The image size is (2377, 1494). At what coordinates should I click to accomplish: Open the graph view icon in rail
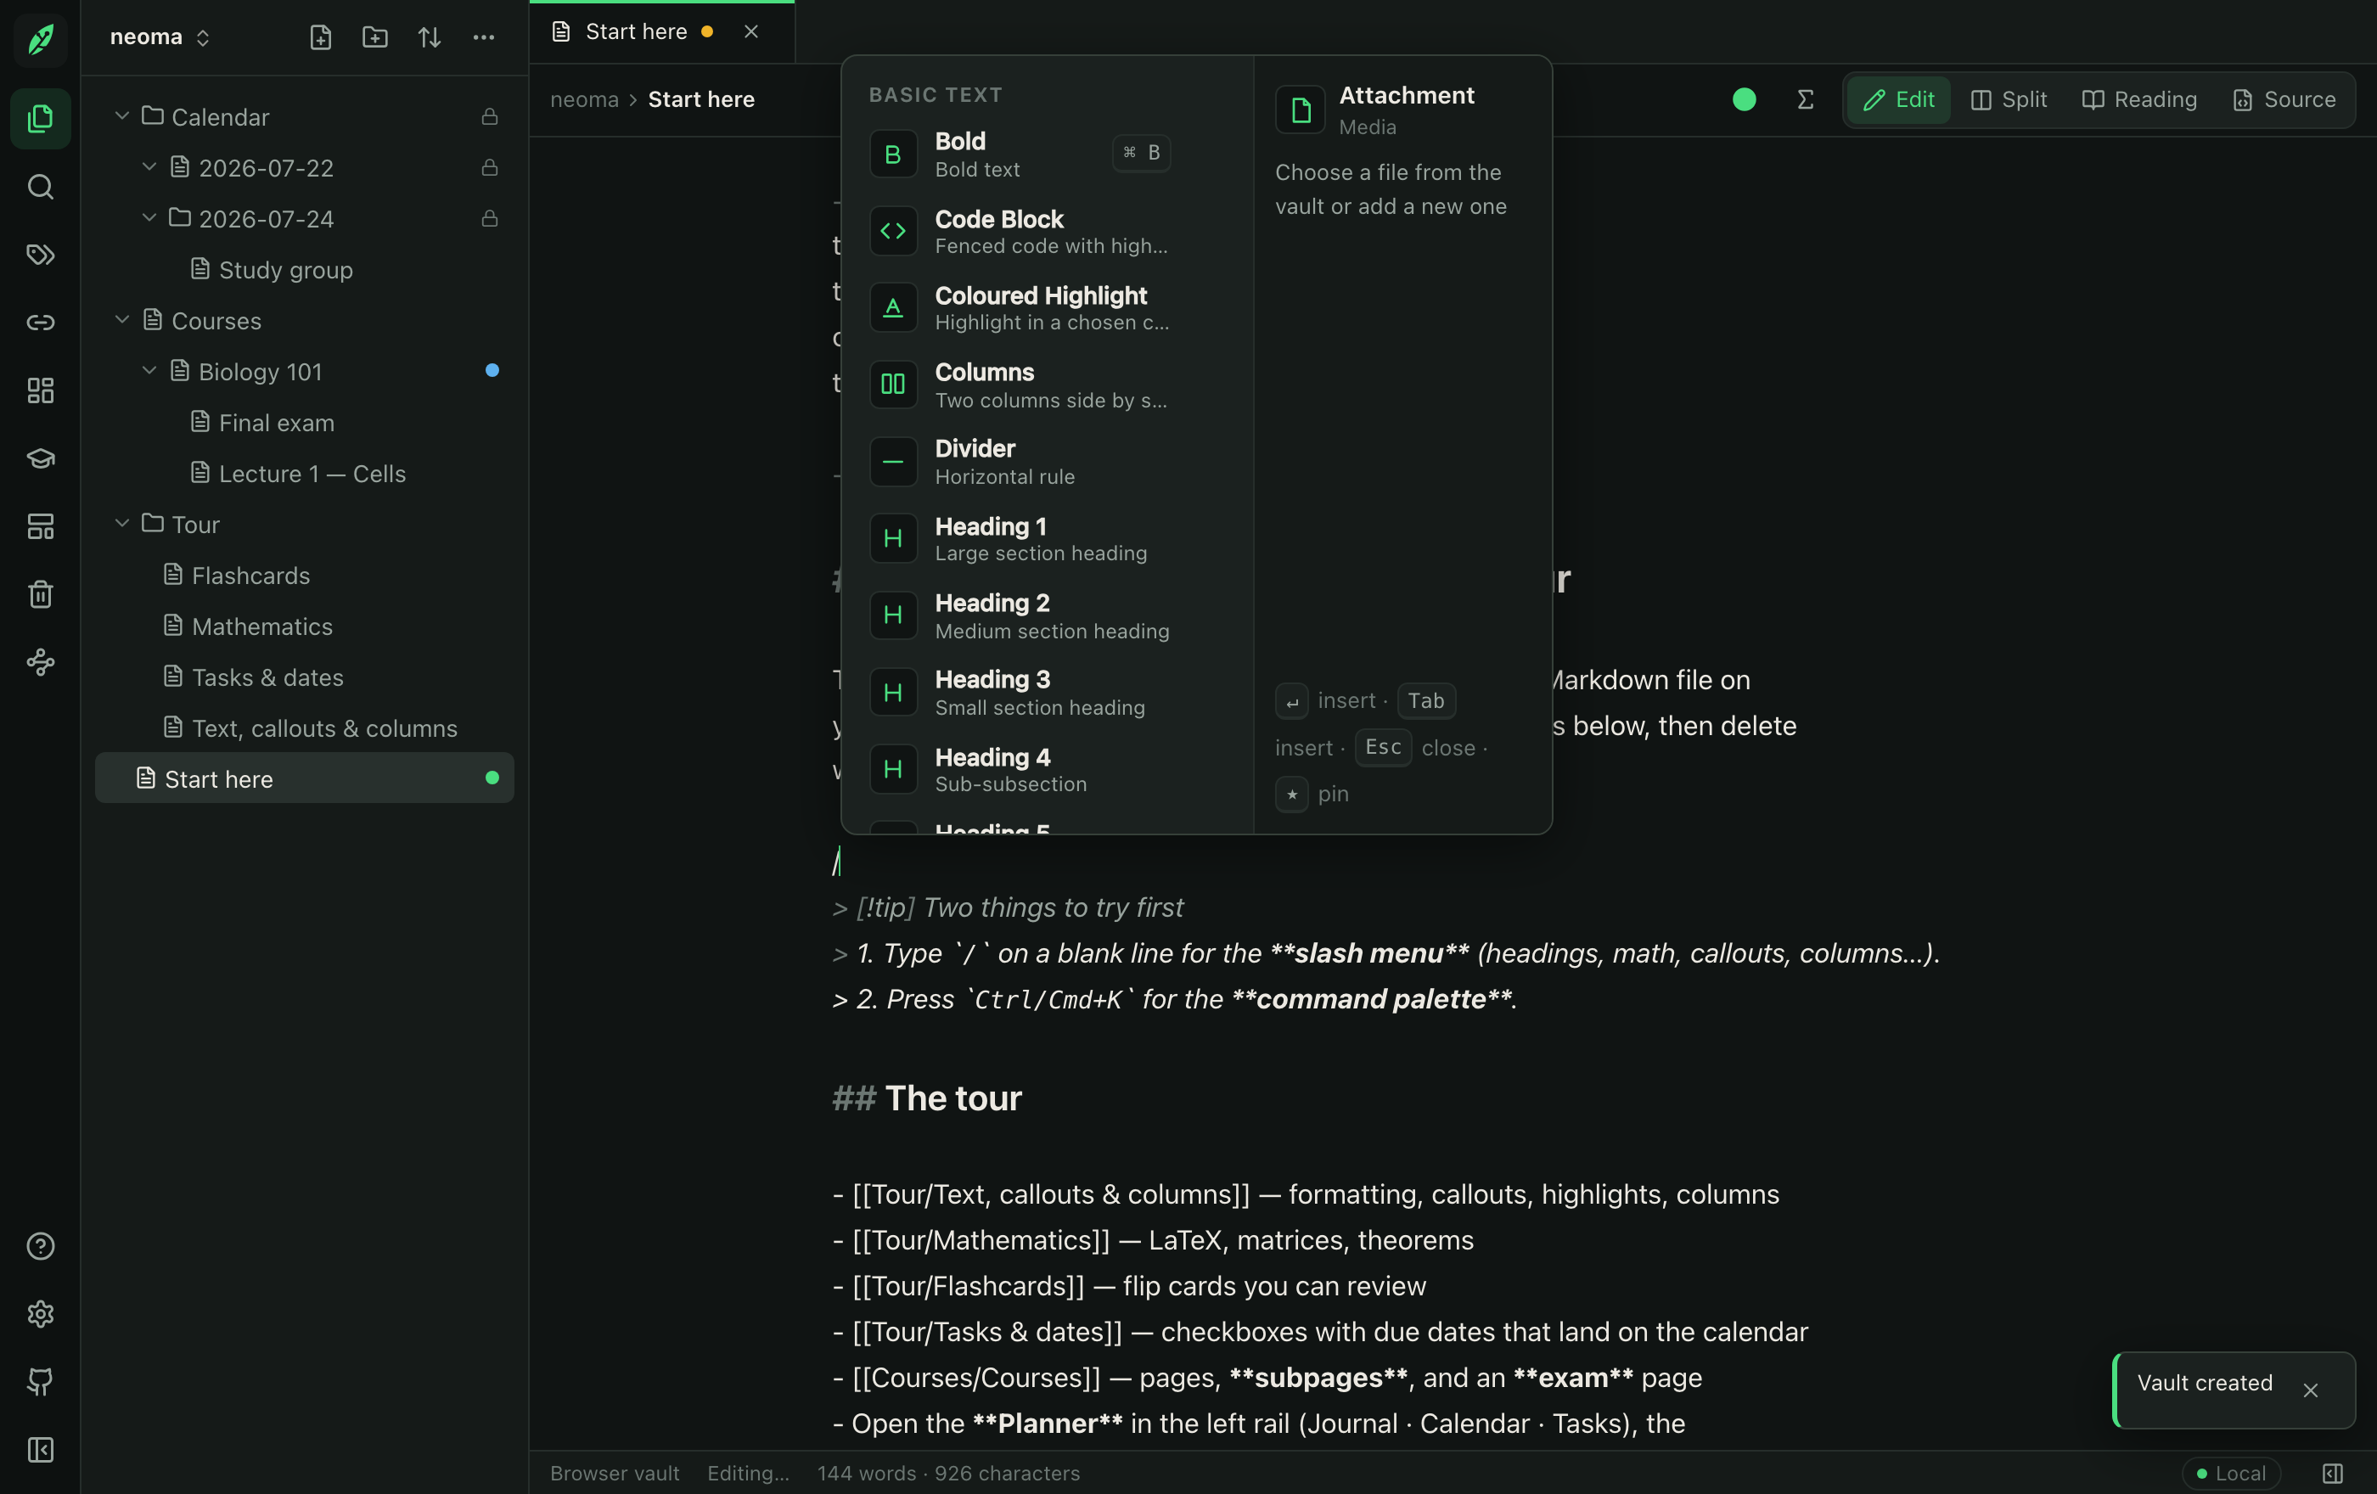click(41, 662)
